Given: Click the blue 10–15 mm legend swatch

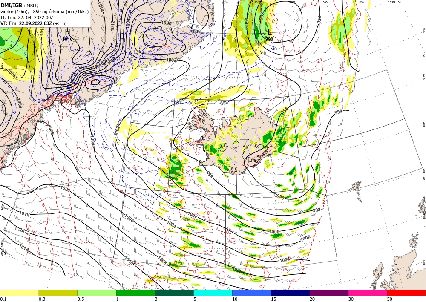Looking at the screenshot, I should 252,293.
